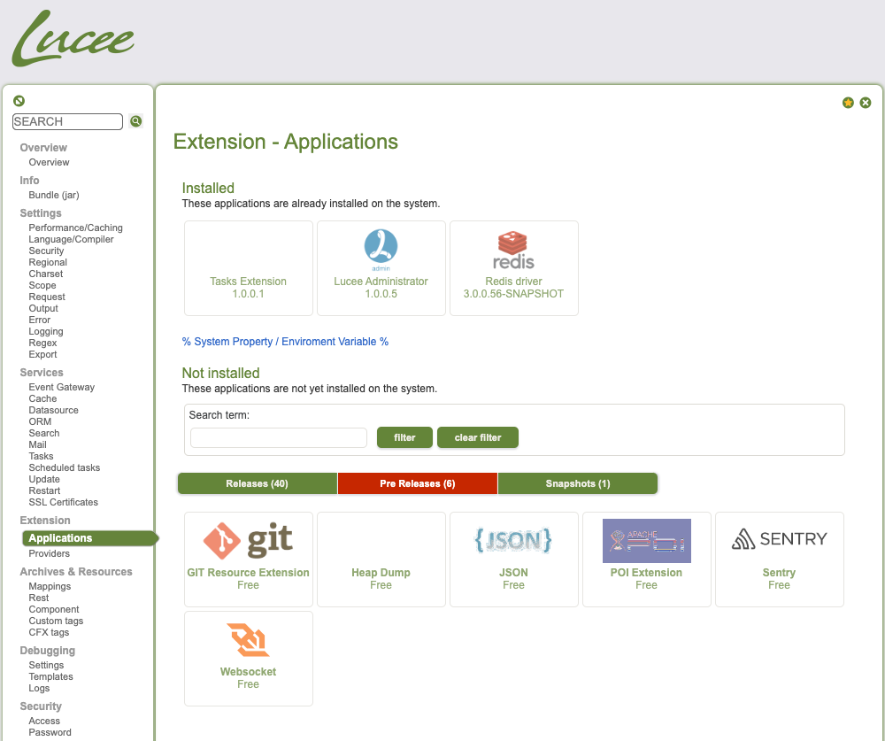
Task: Open Cache service page
Action: [x=42, y=398]
